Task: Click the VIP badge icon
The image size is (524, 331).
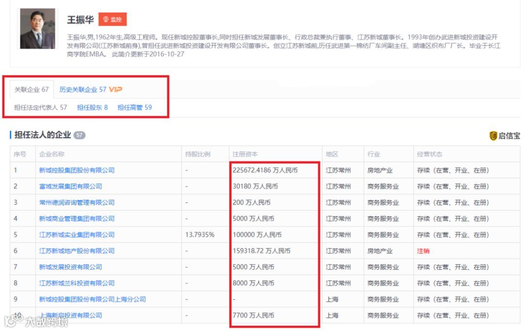Action: [x=115, y=89]
